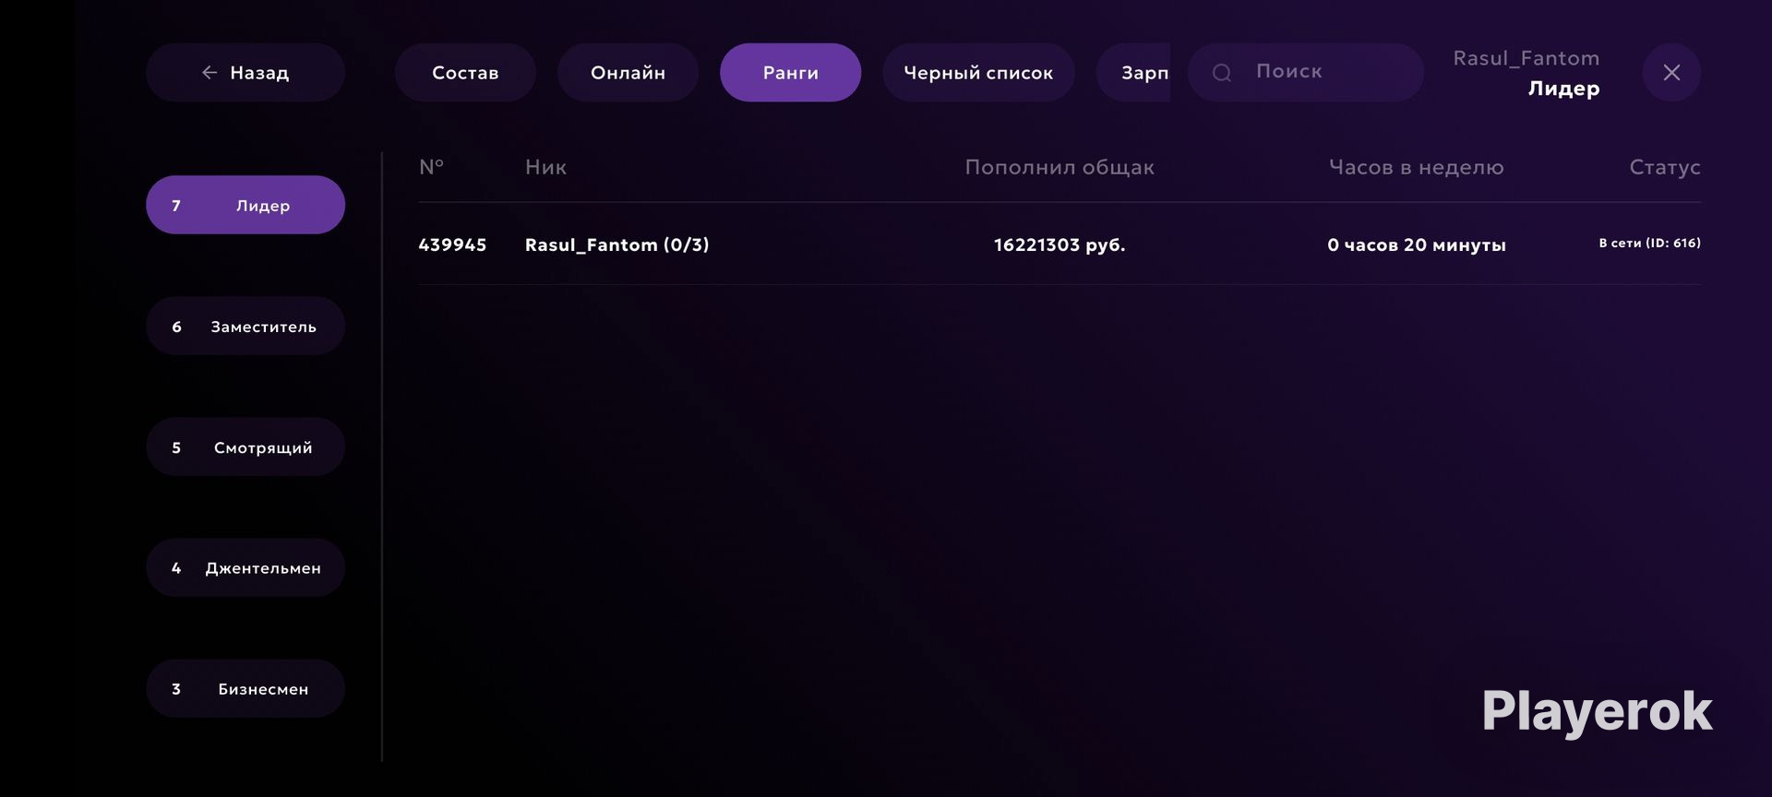Click the back arrow icon next to Назад
The image size is (1772, 797).
coord(210,72)
